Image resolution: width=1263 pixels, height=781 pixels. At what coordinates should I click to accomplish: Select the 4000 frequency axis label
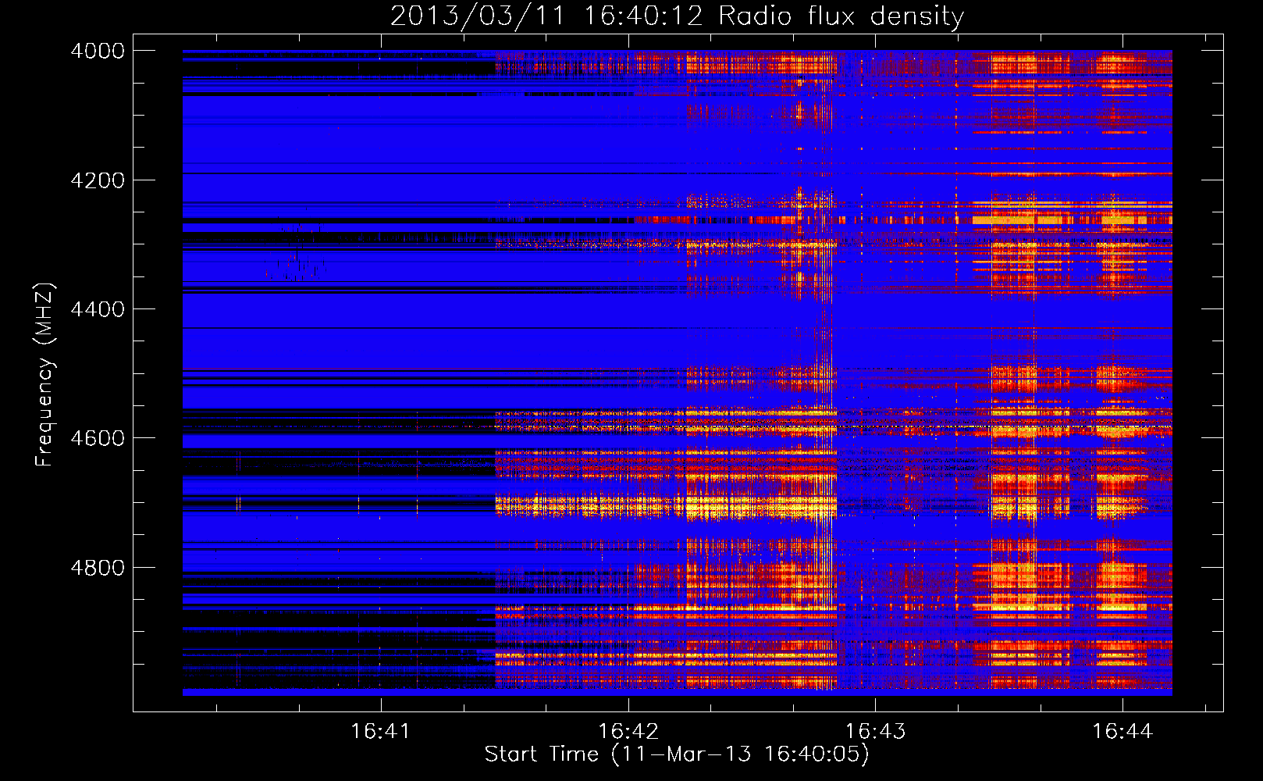[x=98, y=51]
